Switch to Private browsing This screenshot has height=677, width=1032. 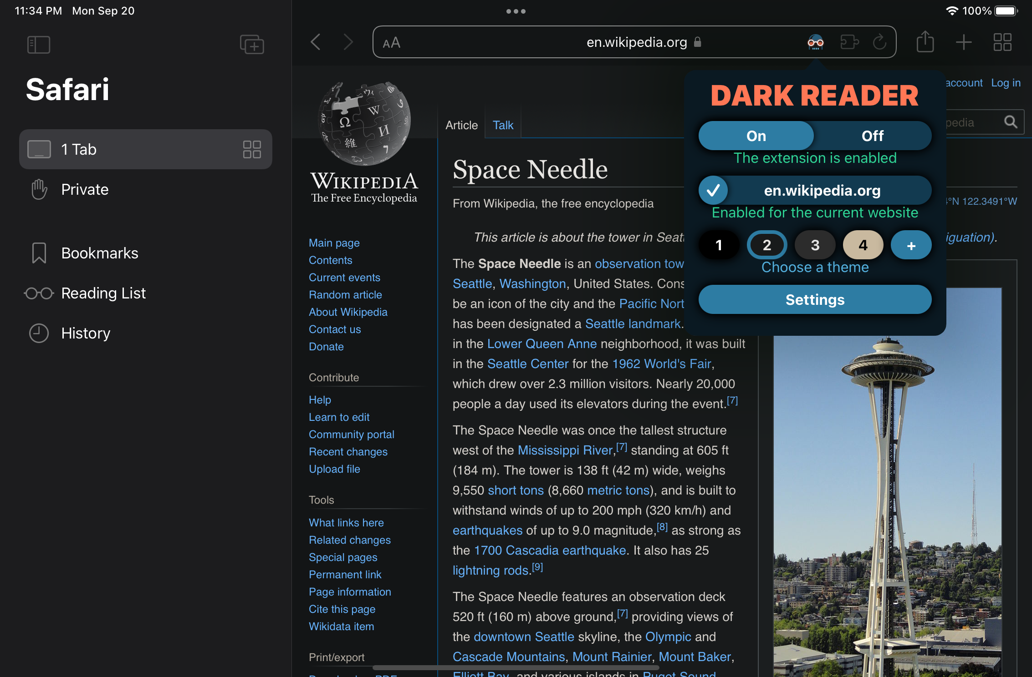85,189
